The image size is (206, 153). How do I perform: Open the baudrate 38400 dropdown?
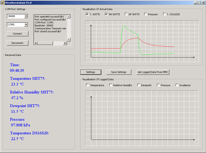tap(26, 16)
